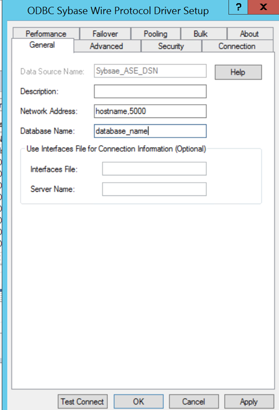Click the Cancel button
This screenshot has height=410, width=279.
pos(194,402)
